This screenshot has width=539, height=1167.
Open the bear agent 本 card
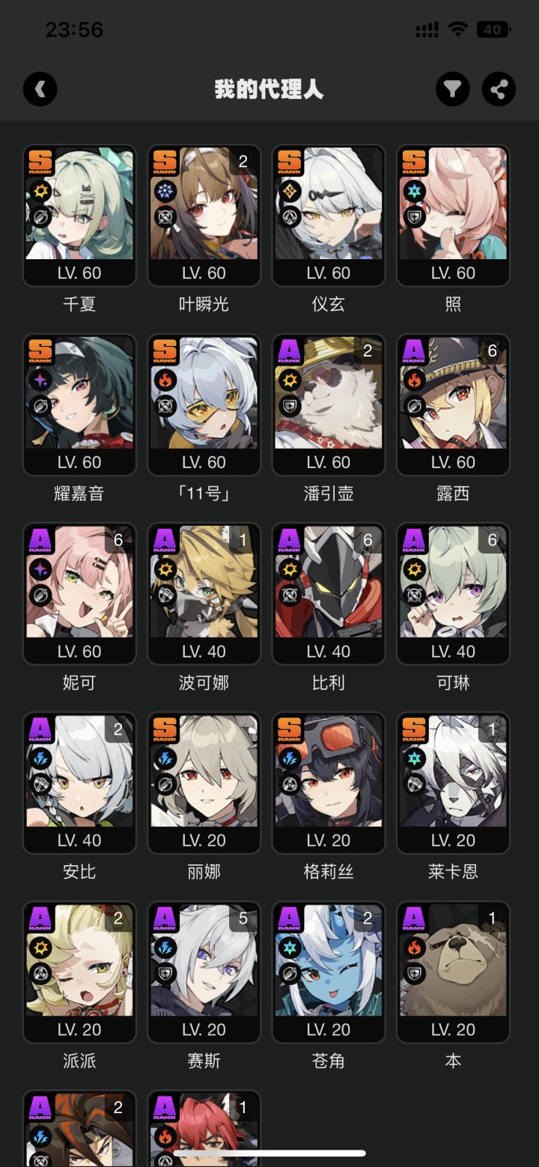[453, 972]
